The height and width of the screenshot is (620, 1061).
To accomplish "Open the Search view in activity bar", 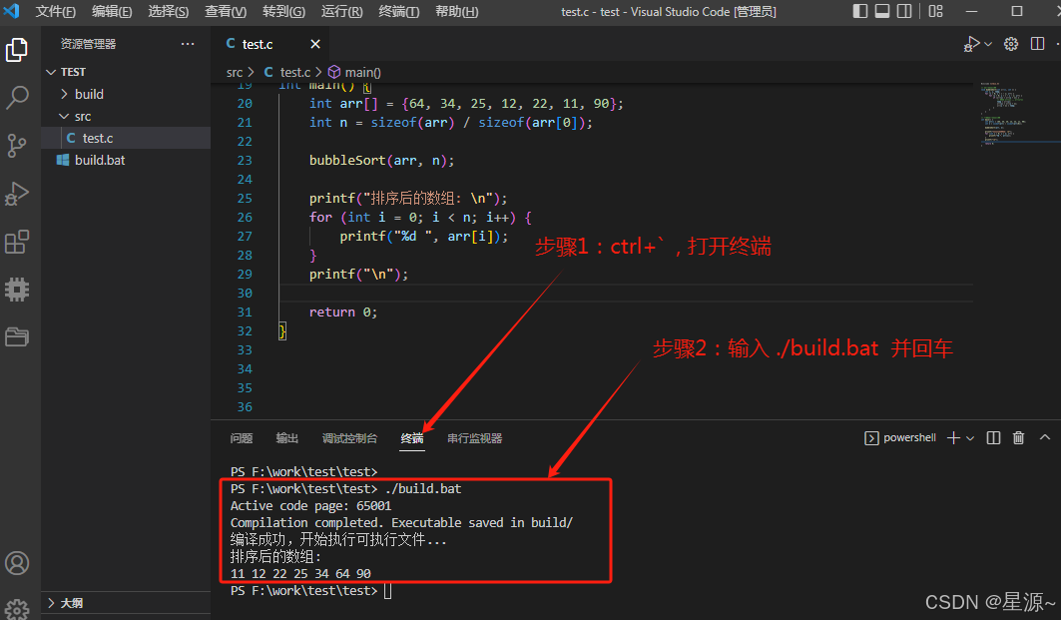I will [x=17, y=98].
